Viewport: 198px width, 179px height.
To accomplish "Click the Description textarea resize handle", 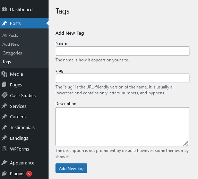I will point(186,143).
